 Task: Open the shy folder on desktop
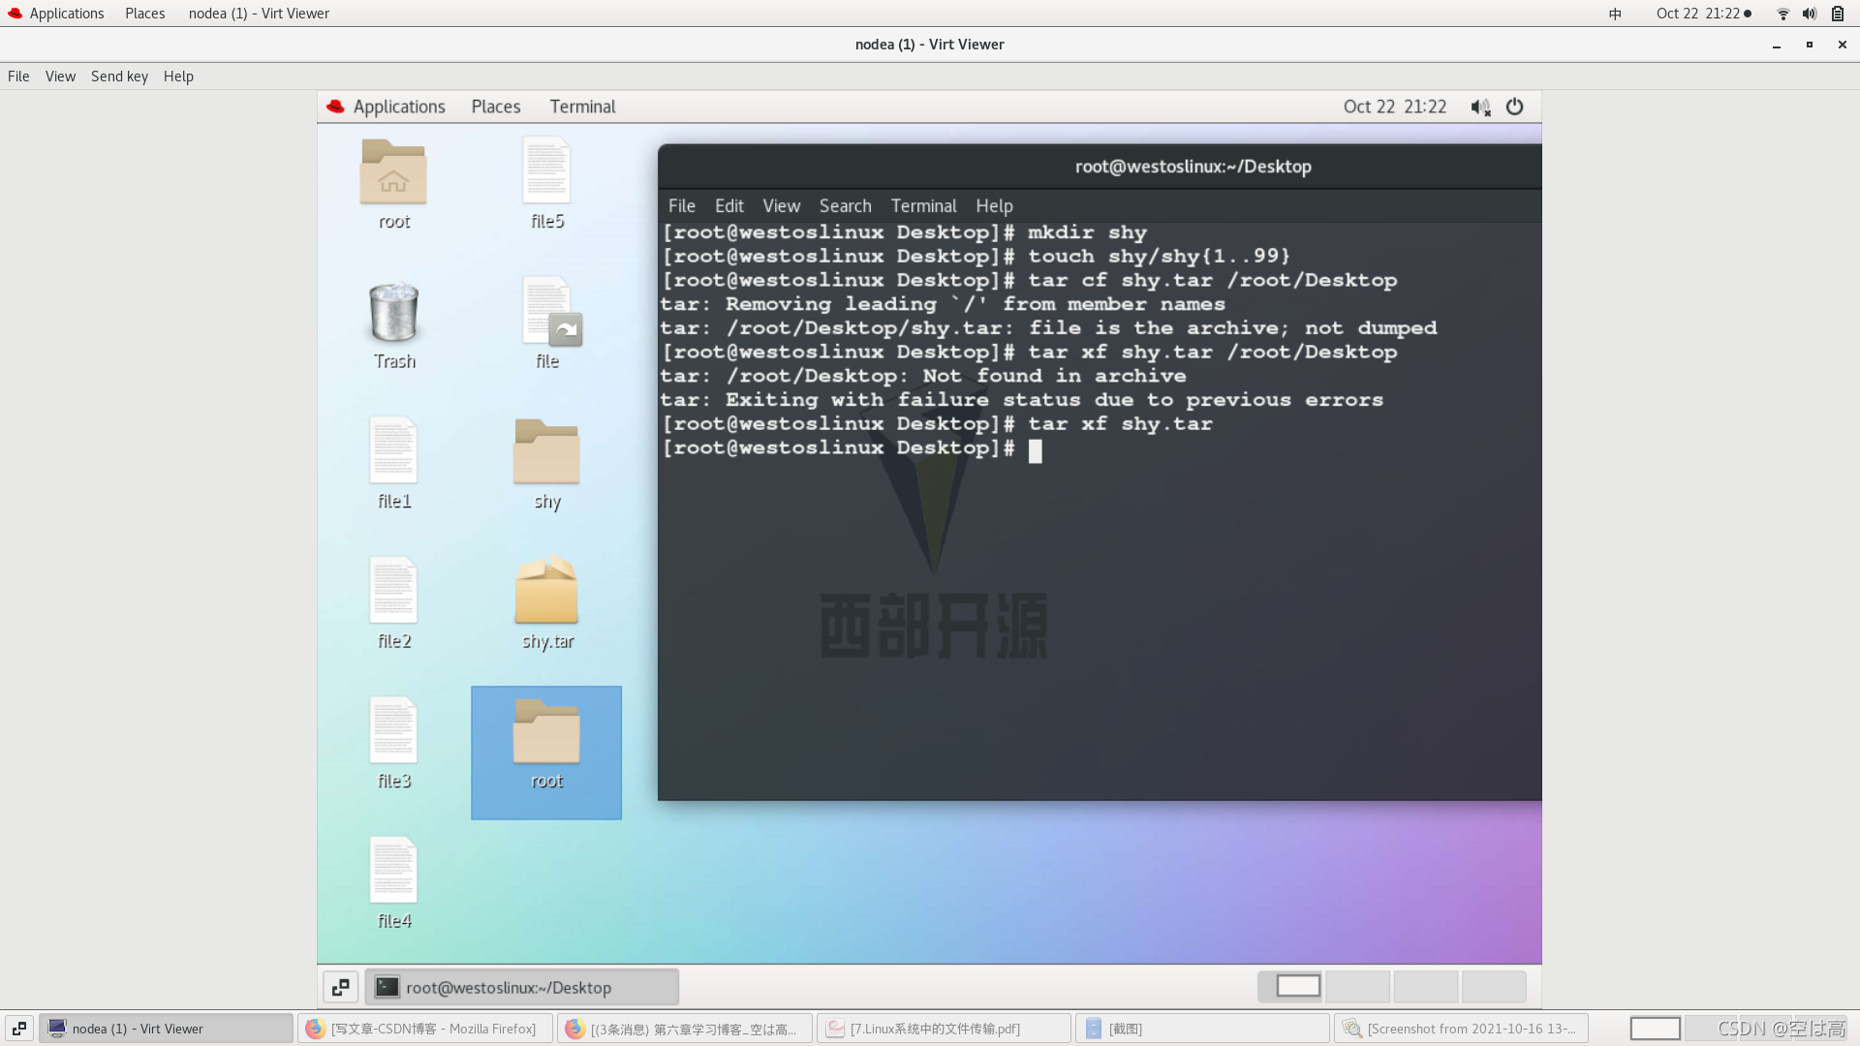pos(546,453)
